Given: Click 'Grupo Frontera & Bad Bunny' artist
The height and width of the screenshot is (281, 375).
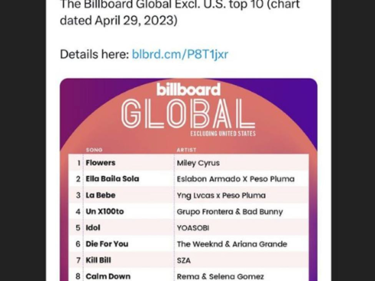Looking at the screenshot, I should tap(230, 212).
